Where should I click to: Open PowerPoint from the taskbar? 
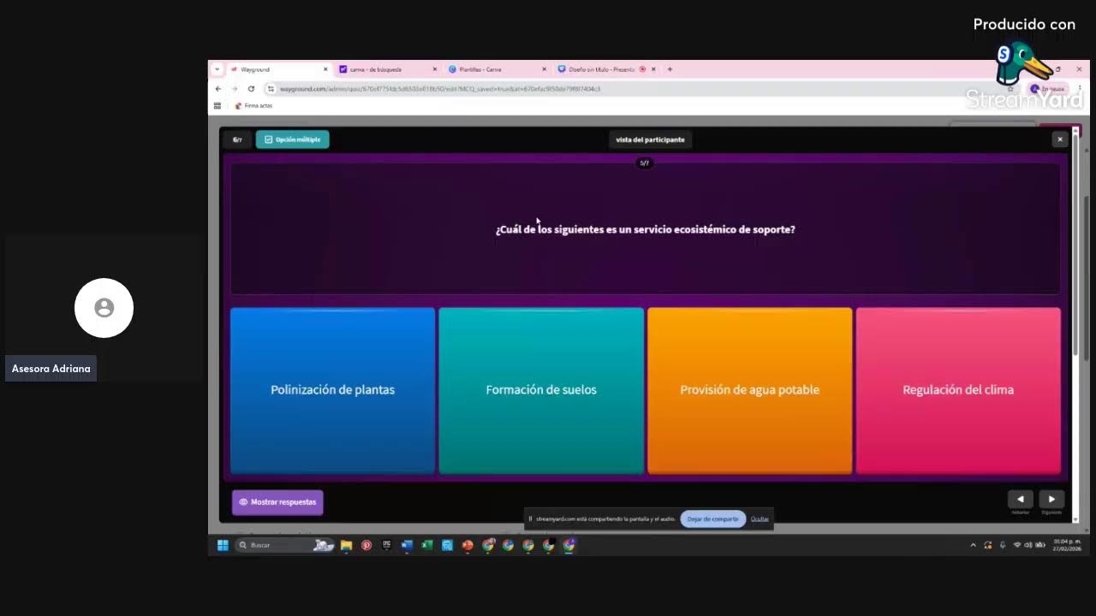tap(468, 545)
